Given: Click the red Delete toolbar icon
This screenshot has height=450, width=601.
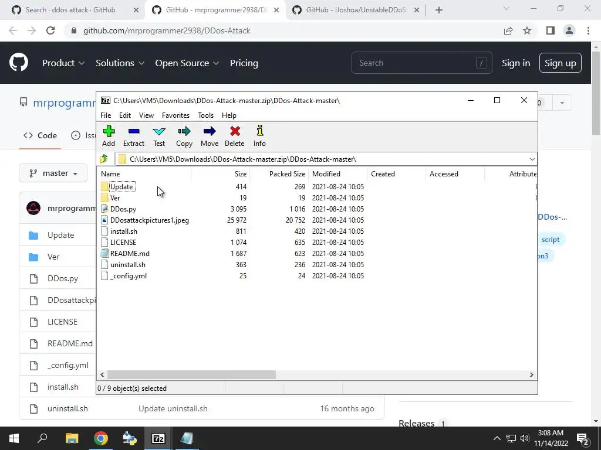Looking at the screenshot, I should tap(235, 136).
